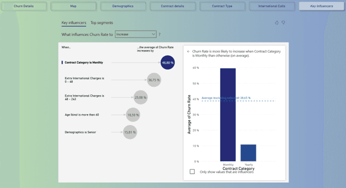Click the thumbs down icon
346x188 pixels.
coord(284,23)
